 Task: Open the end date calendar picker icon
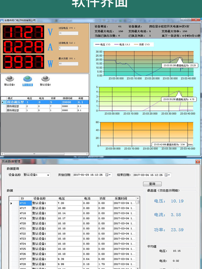pos(167,175)
